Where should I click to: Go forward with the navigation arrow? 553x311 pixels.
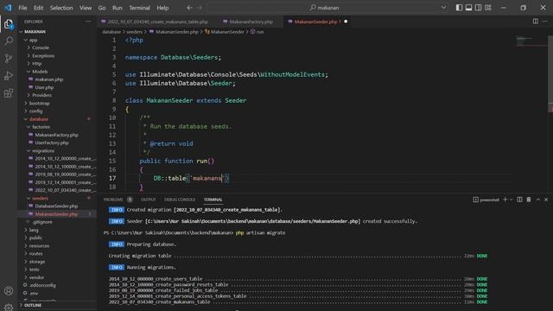tap(200, 8)
